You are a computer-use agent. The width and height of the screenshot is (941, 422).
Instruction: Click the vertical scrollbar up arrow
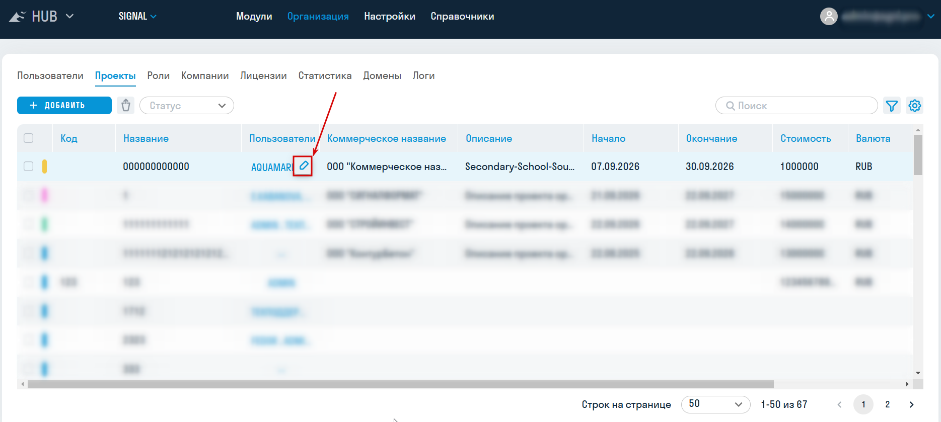point(918,130)
